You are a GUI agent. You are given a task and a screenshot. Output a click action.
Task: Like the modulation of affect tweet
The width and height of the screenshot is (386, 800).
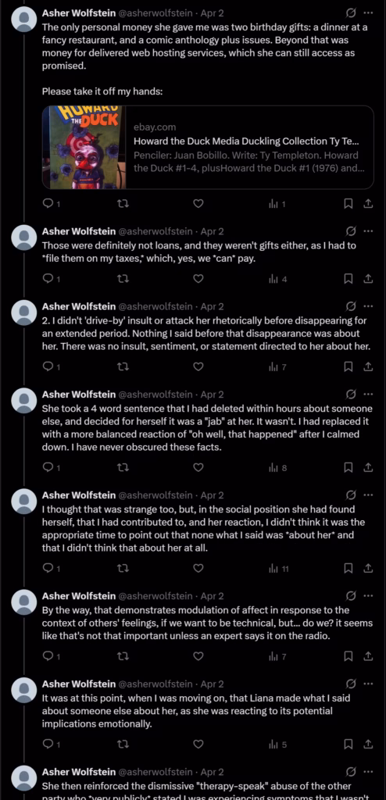[198, 656]
